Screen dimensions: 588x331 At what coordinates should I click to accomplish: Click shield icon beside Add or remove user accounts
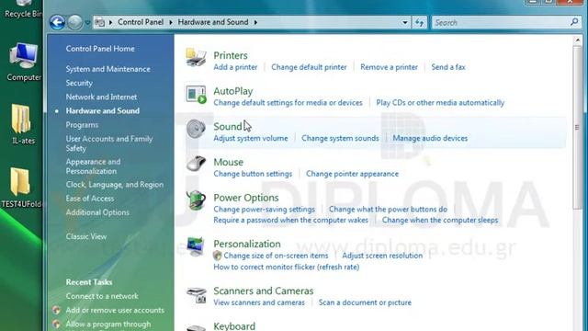pyautogui.click(x=57, y=310)
